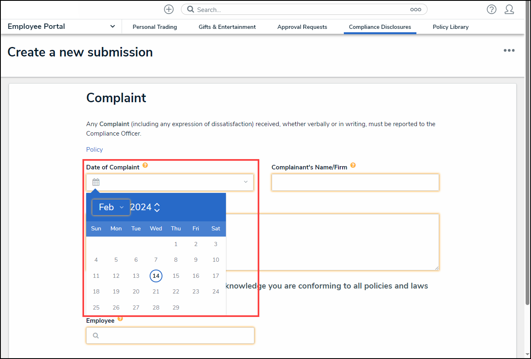531x359 pixels.
Task: Go to Approval Requests tab
Action: (x=302, y=27)
